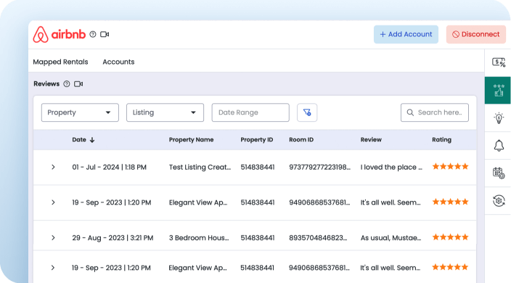
Task: Expand the last 19 - Sep - 2023 row below the 3 Bedroom row
Action: point(53,268)
